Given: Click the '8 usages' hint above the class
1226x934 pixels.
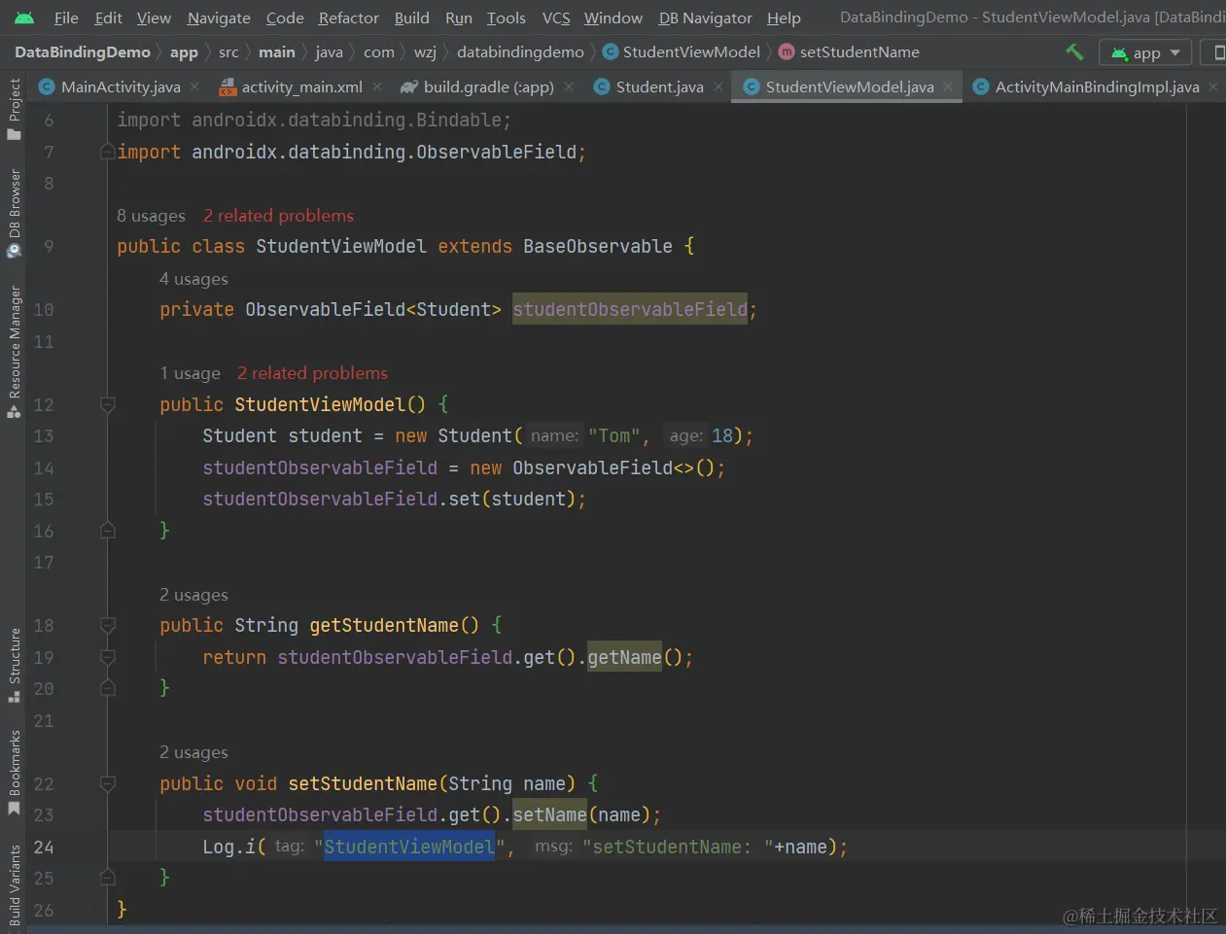Looking at the screenshot, I should (151, 216).
